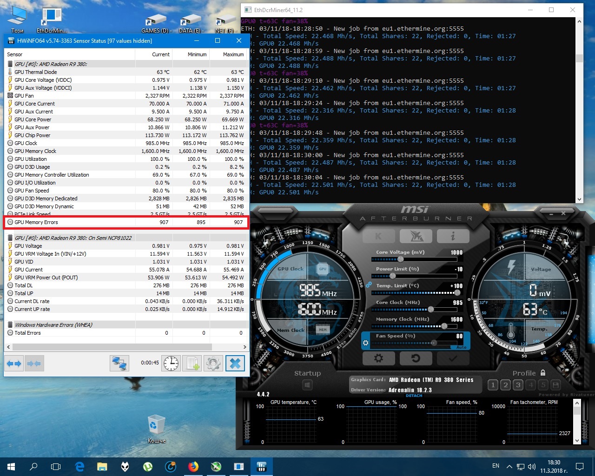Click the HWiNFO Maximum column header
Screen dimensions: 595x476
[228, 54]
